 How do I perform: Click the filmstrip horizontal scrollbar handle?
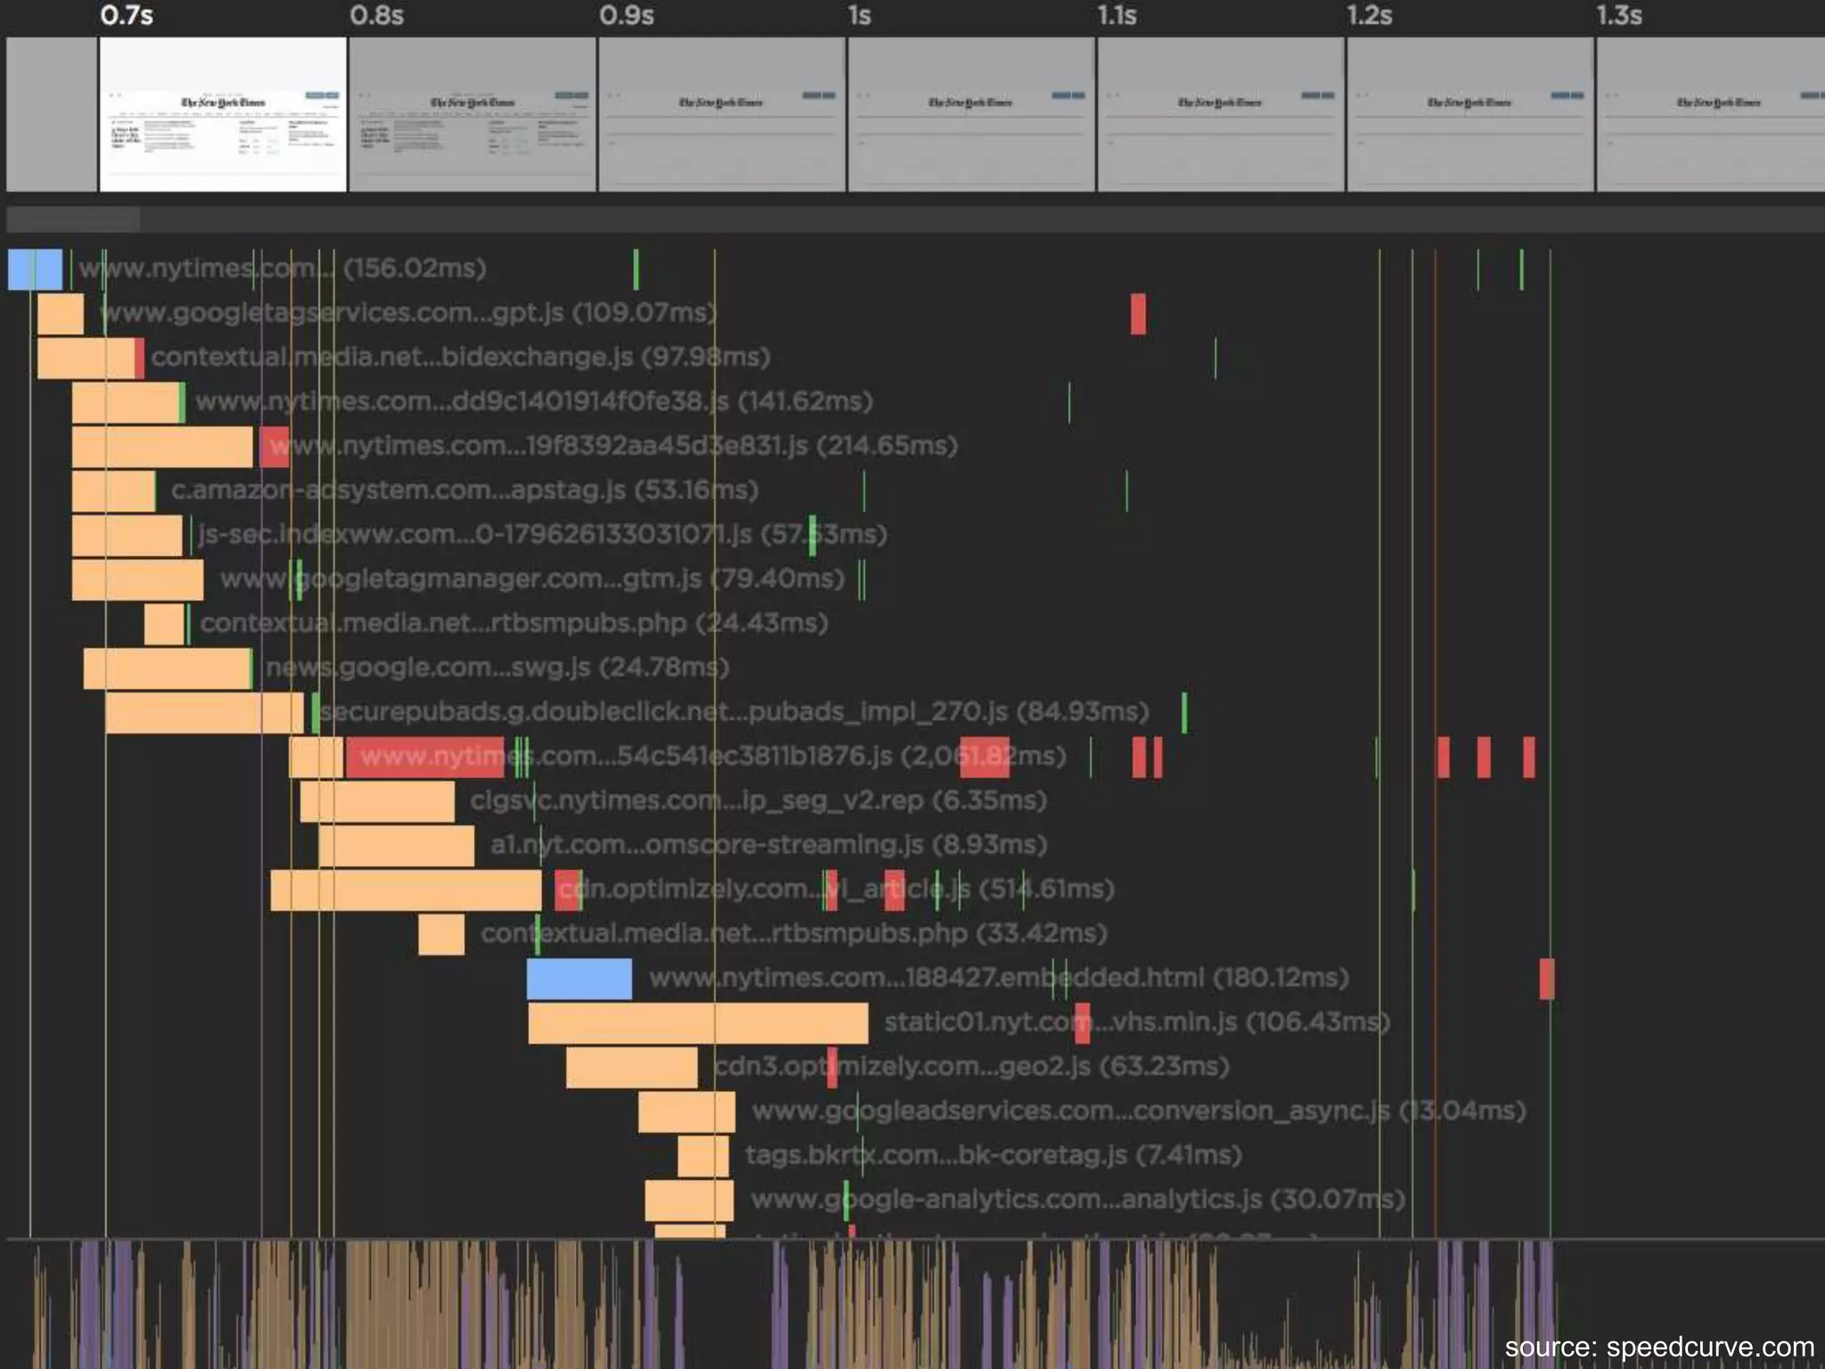(x=73, y=219)
